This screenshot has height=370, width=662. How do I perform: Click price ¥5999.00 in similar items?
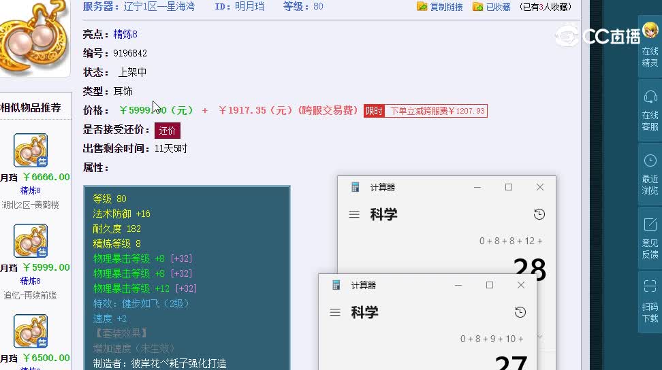point(46,267)
